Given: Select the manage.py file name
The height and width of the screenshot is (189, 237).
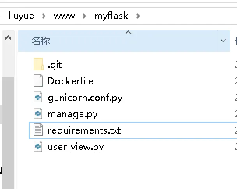Looking at the screenshot, I should coord(73,114).
